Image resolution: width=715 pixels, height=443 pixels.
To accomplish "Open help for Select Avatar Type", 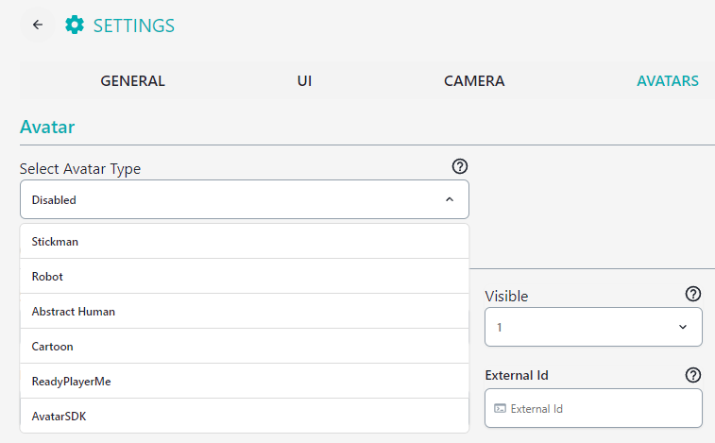I will pyautogui.click(x=460, y=166).
